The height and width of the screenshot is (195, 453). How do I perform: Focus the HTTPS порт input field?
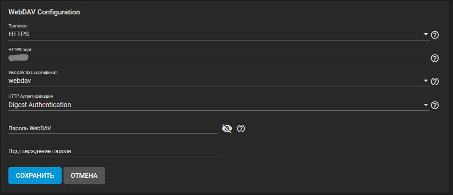pyautogui.click(x=219, y=58)
